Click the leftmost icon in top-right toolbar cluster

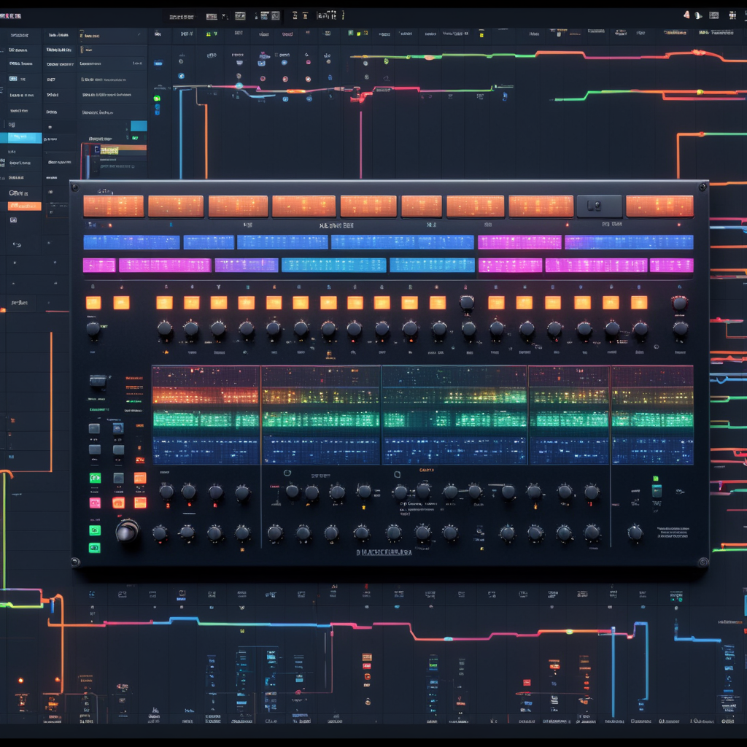pyautogui.click(x=686, y=15)
